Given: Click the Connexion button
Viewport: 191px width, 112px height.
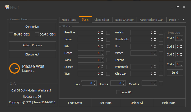Looking at the screenshot, I should point(32,27).
